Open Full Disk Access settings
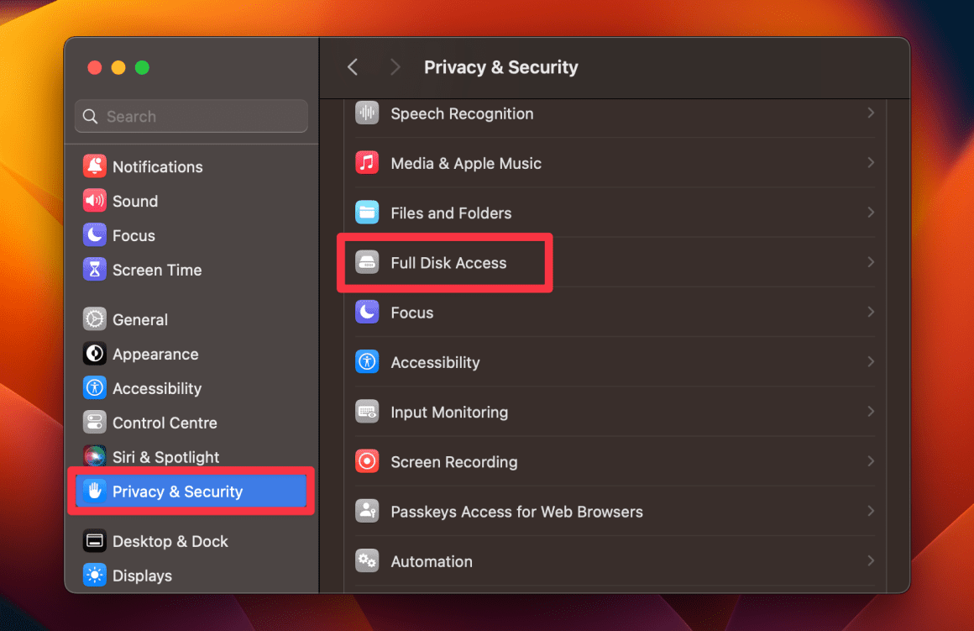The height and width of the screenshot is (631, 974). 445,262
